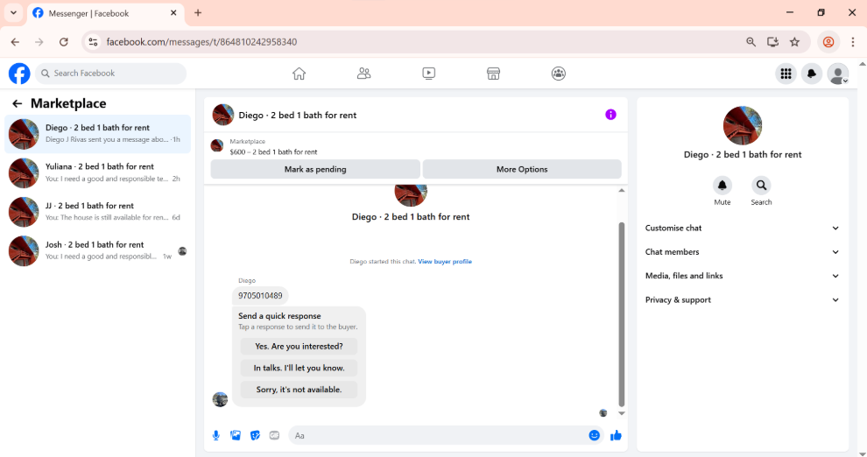
Task: Open a new browser tab
Action: tap(198, 13)
